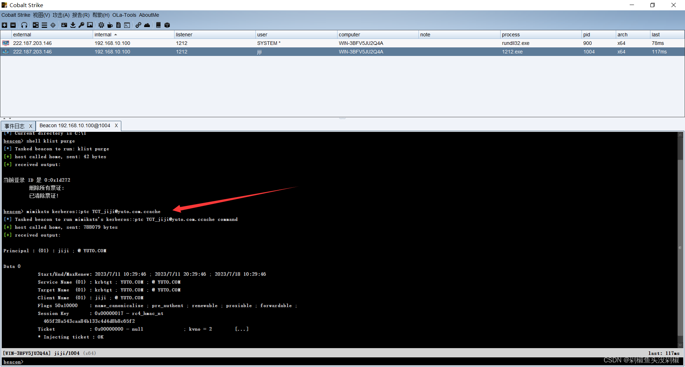Sort by the arch column header

pyautogui.click(x=633, y=35)
